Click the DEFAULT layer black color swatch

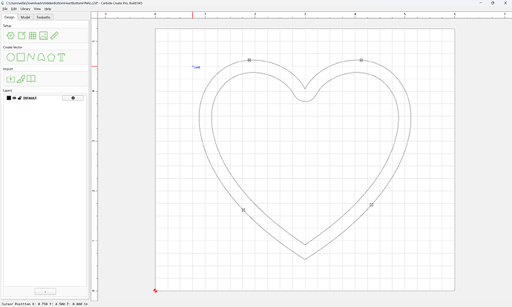point(9,98)
